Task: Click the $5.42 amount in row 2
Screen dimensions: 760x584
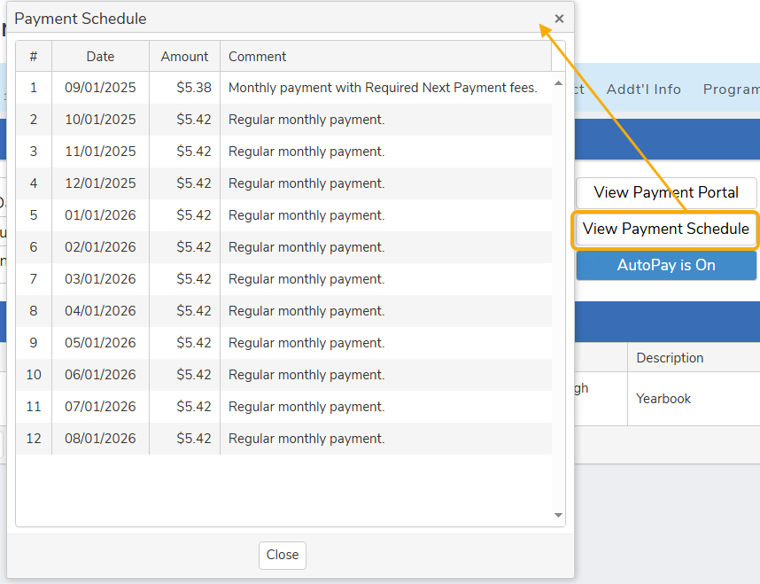Action: [184, 120]
